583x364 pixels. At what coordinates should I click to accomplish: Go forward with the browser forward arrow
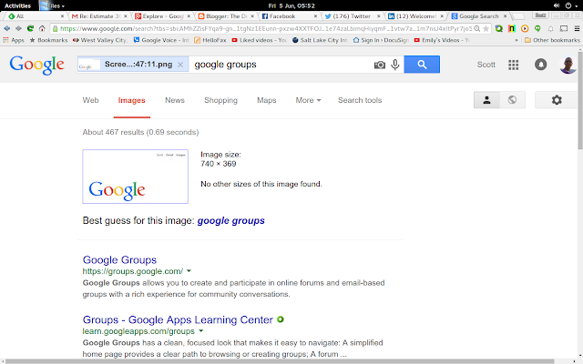pos(18,28)
